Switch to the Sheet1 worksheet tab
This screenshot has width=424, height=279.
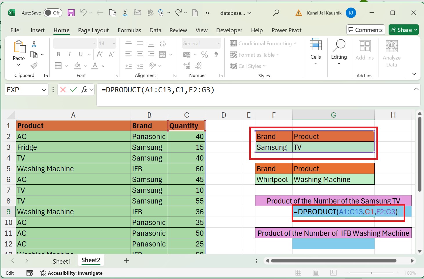(x=62, y=261)
